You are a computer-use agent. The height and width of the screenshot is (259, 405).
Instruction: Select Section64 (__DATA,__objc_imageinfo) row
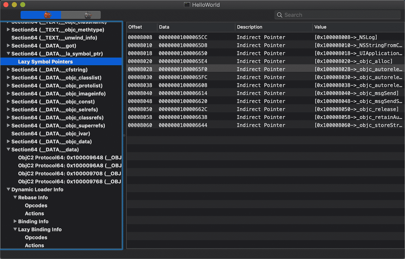tap(61, 93)
